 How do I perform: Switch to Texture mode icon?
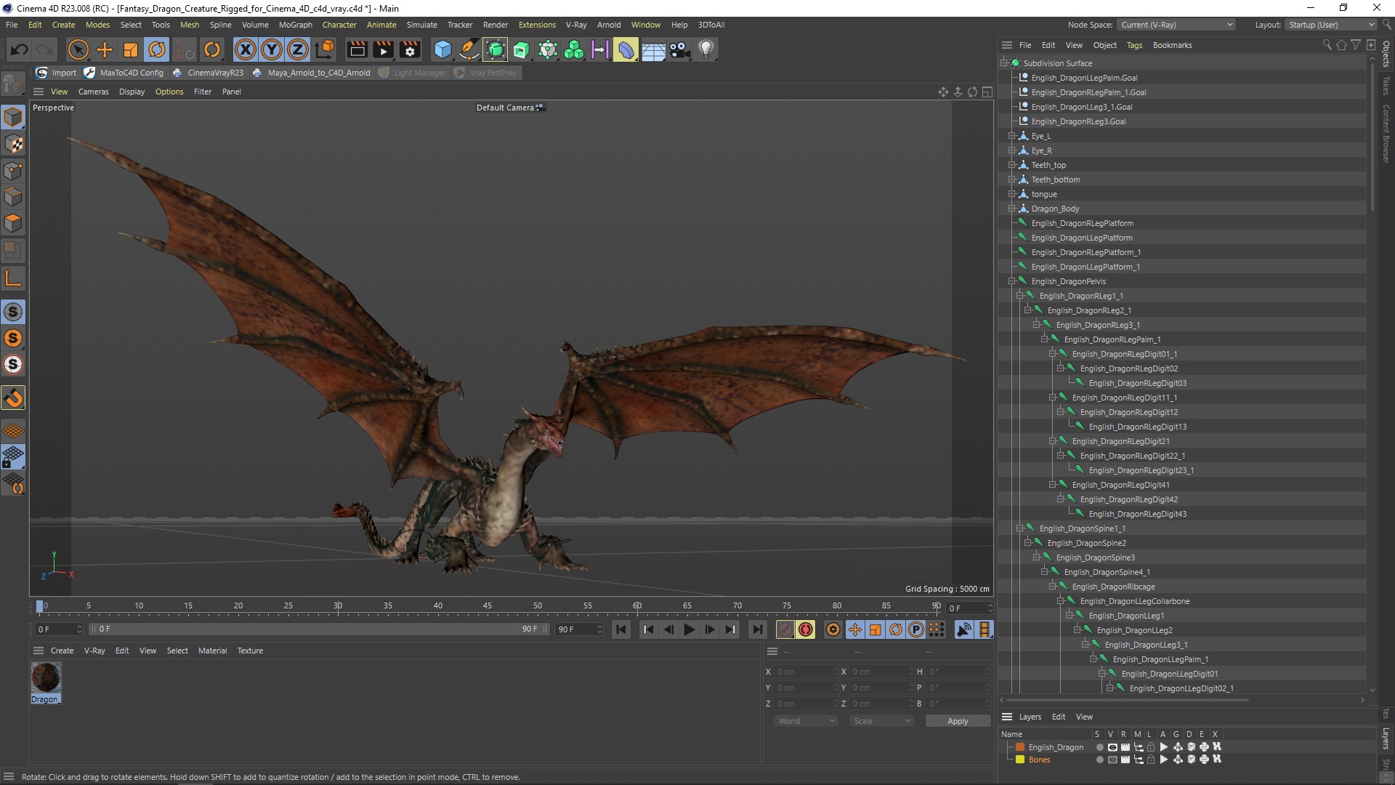pos(13,144)
